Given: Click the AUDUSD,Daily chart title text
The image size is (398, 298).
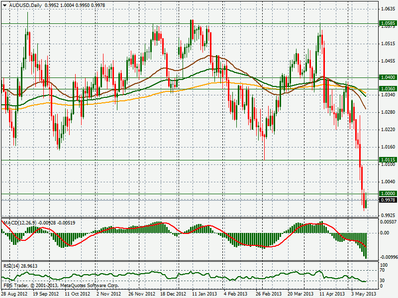Looking at the screenshot, I should 25,5.
